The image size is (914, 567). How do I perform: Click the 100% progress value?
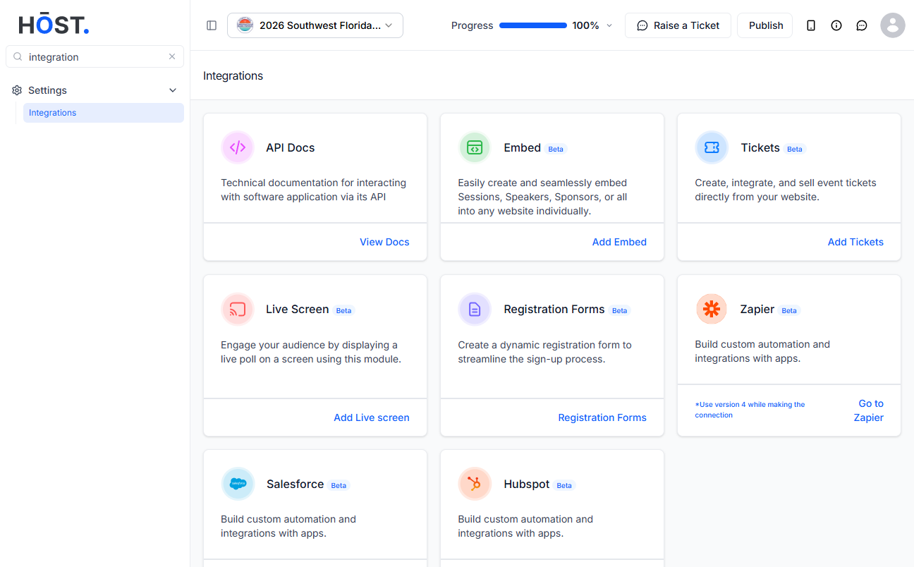pos(585,25)
